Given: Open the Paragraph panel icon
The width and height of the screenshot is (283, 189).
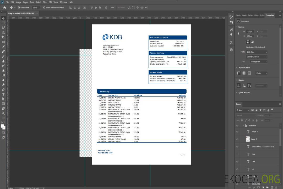Looking at the screenshot, I should point(231,35).
